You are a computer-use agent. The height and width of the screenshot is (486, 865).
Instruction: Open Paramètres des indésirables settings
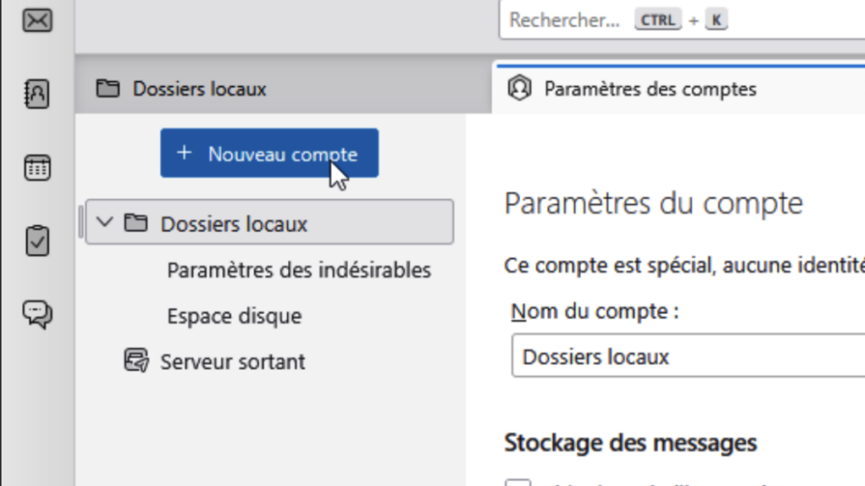299,270
